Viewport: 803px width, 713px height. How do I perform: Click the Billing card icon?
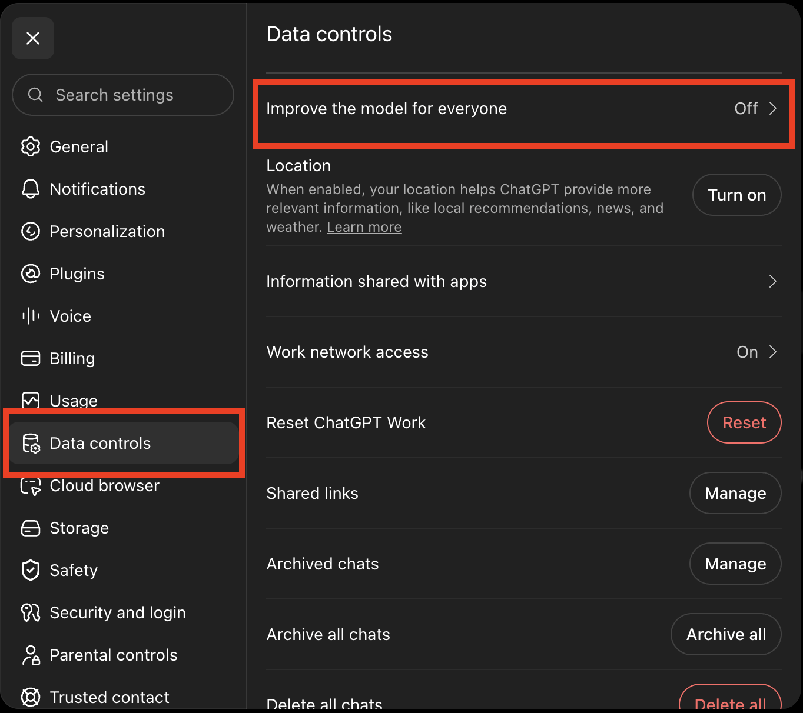[31, 358]
